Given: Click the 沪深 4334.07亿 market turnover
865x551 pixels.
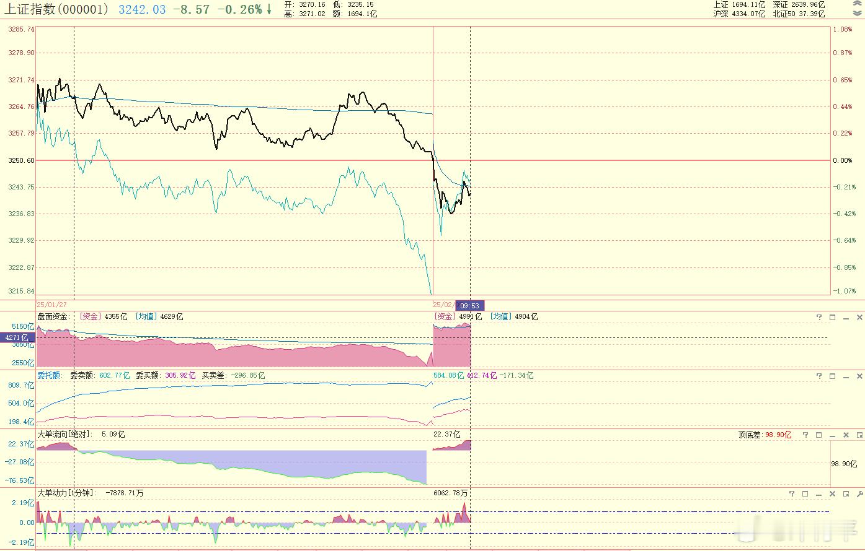Looking at the screenshot, I should [739, 14].
